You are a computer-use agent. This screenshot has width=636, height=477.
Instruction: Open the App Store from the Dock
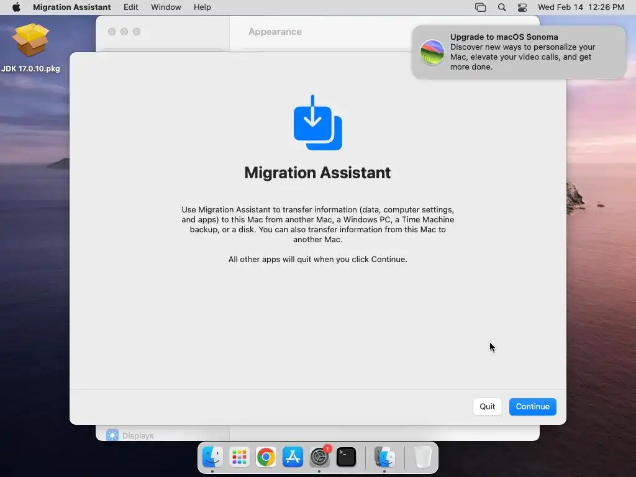[x=293, y=457]
